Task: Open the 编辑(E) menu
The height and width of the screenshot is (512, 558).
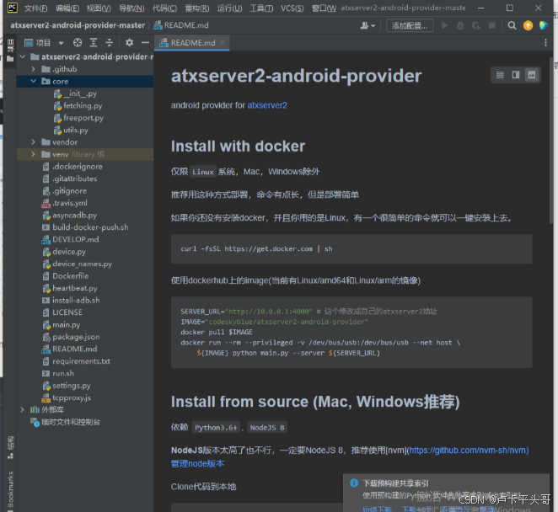Action: click(67, 8)
